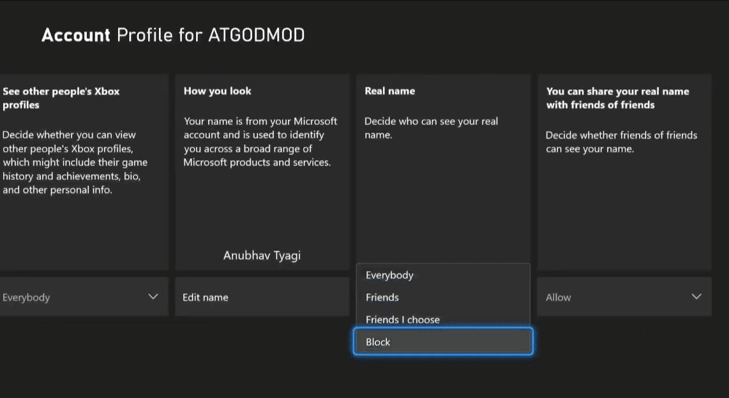Click the Your name is from your Microsoft account description
Image resolution: width=729 pixels, height=398 pixels.
(260, 142)
